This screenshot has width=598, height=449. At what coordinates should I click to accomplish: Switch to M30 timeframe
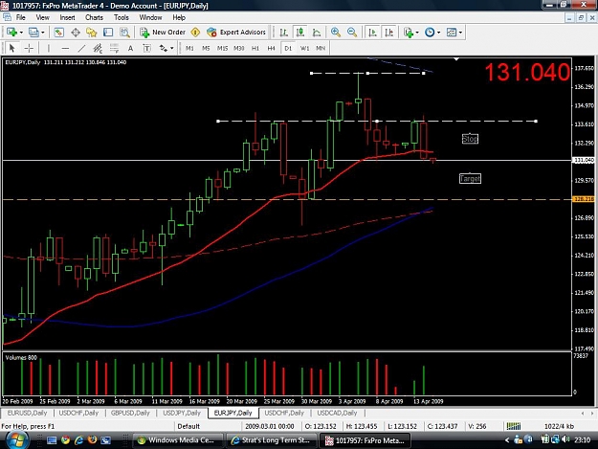(239, 48)
